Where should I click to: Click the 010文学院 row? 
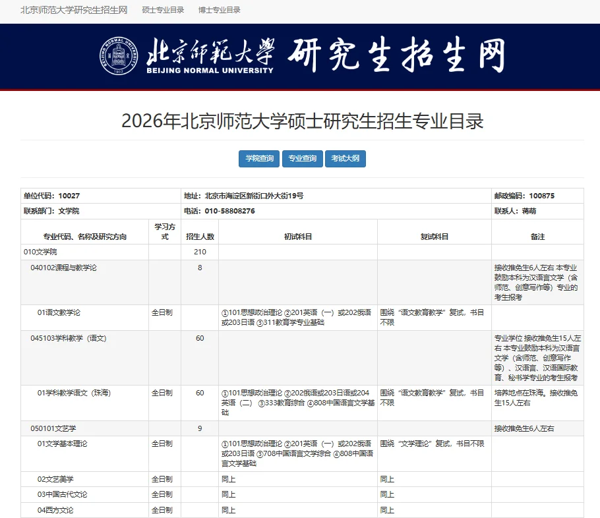tap(302, 252)
